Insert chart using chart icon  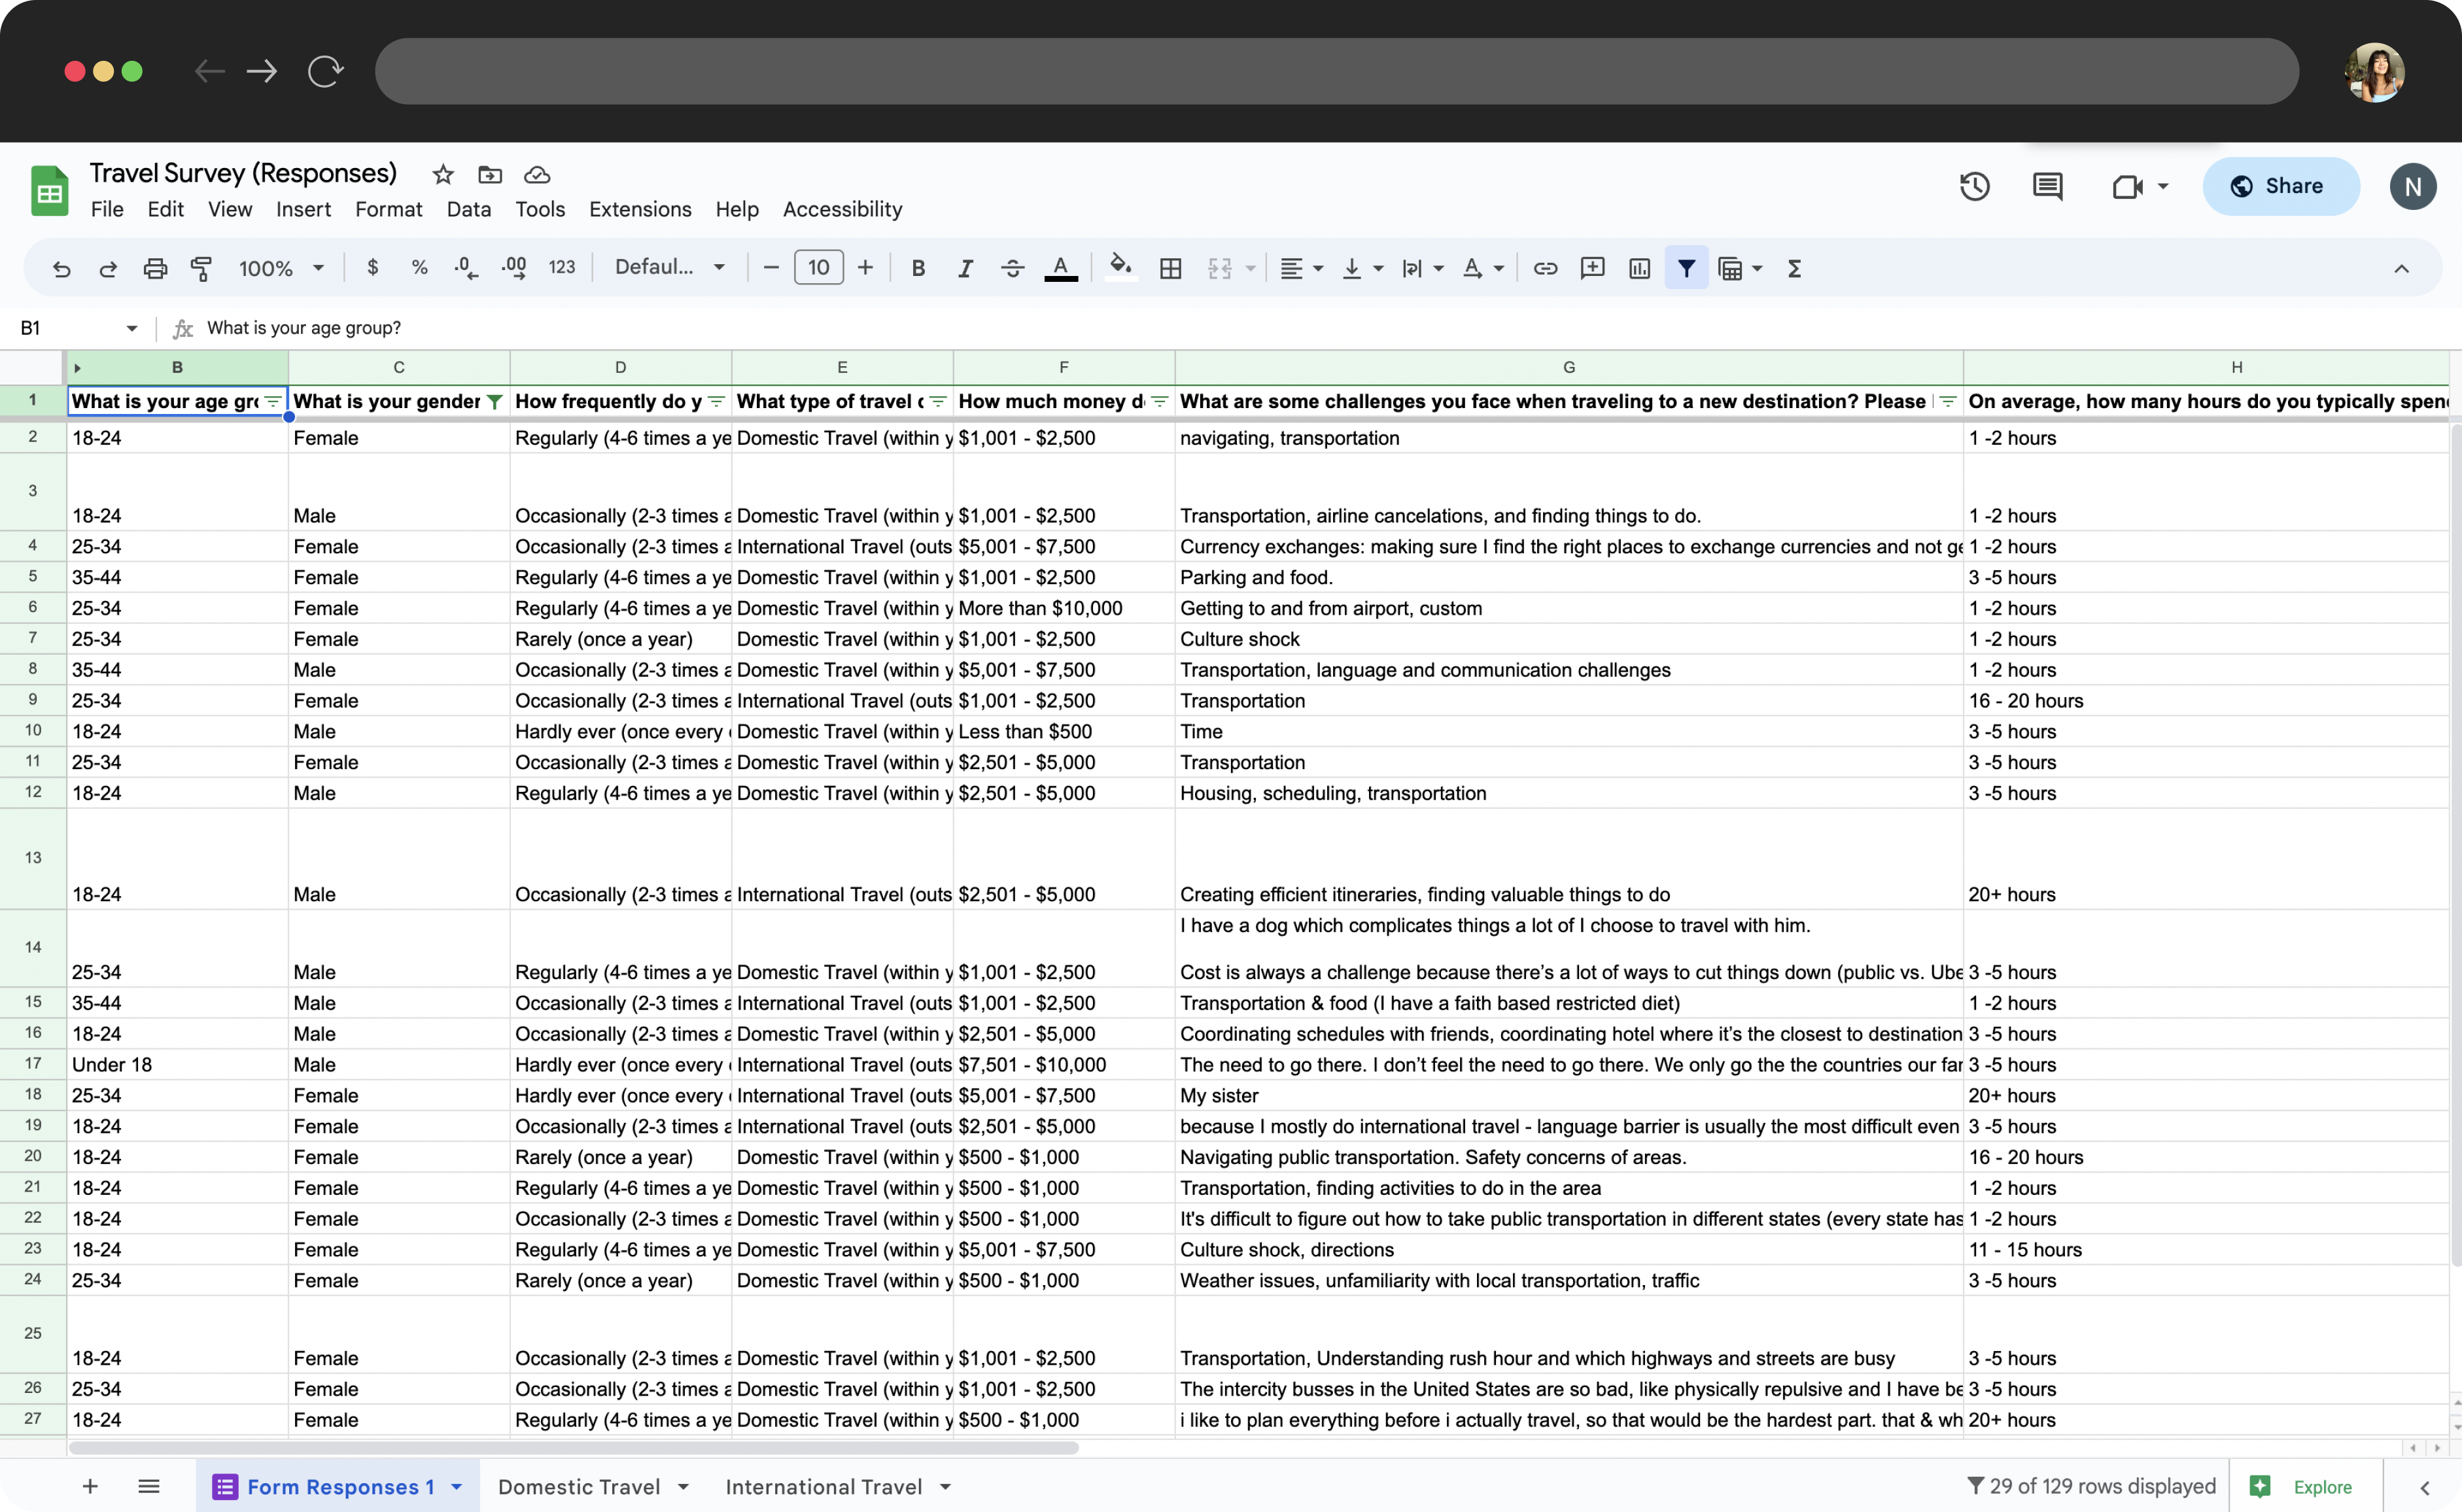[1640, 268]
